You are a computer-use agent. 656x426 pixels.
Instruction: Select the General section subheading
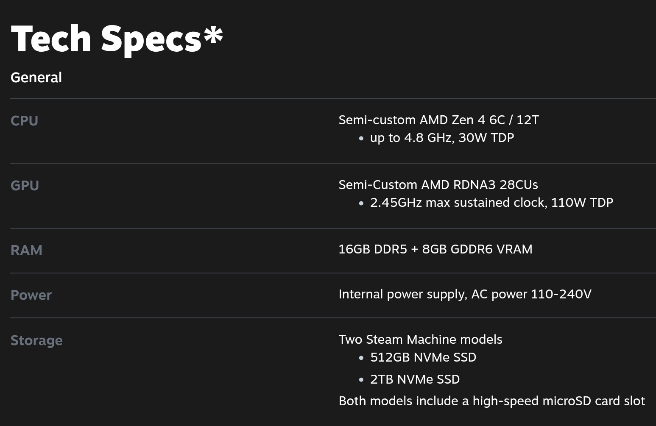pyautogui.click(x=36, y=78)
